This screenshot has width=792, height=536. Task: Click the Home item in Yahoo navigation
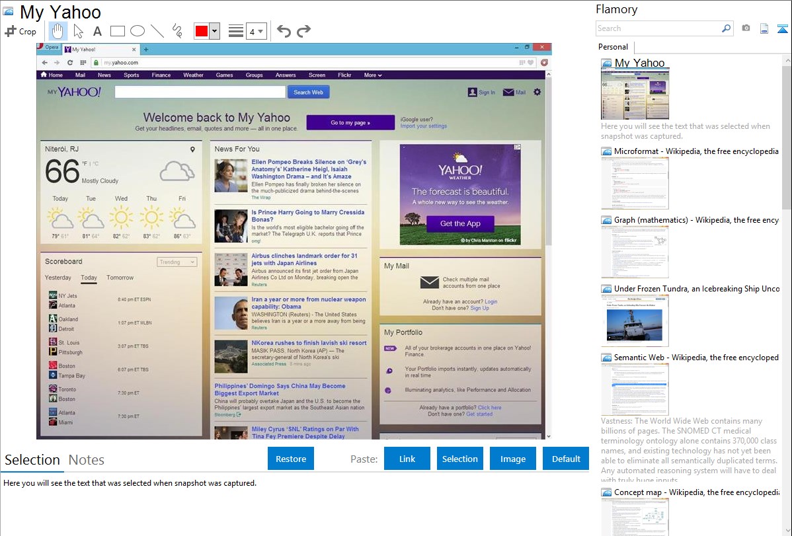(52, 75)
